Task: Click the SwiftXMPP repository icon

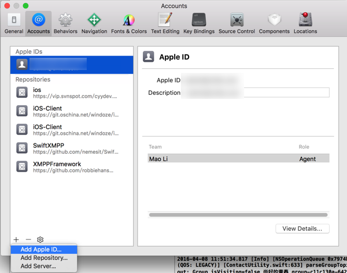Action: point(22,148)
